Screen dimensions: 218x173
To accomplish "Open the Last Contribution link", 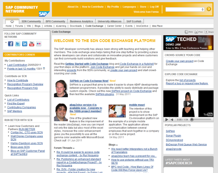I will 17,65.
